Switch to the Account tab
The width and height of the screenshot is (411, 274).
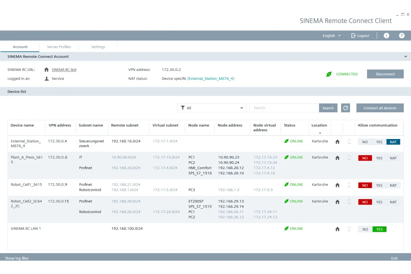coord(20,47)
